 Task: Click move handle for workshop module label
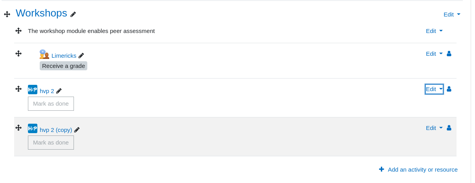coord(18,31)
